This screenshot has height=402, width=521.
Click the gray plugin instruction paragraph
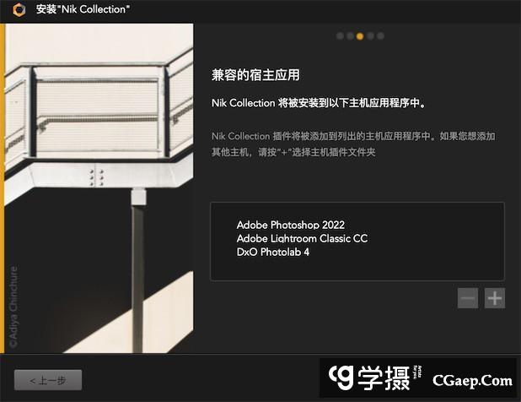(x=353, y=144)
